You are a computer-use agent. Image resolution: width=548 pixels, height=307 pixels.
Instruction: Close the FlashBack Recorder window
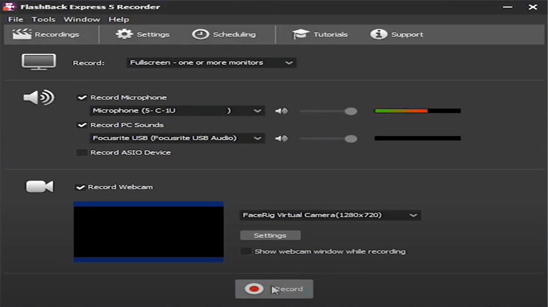[x=532, y=7]
